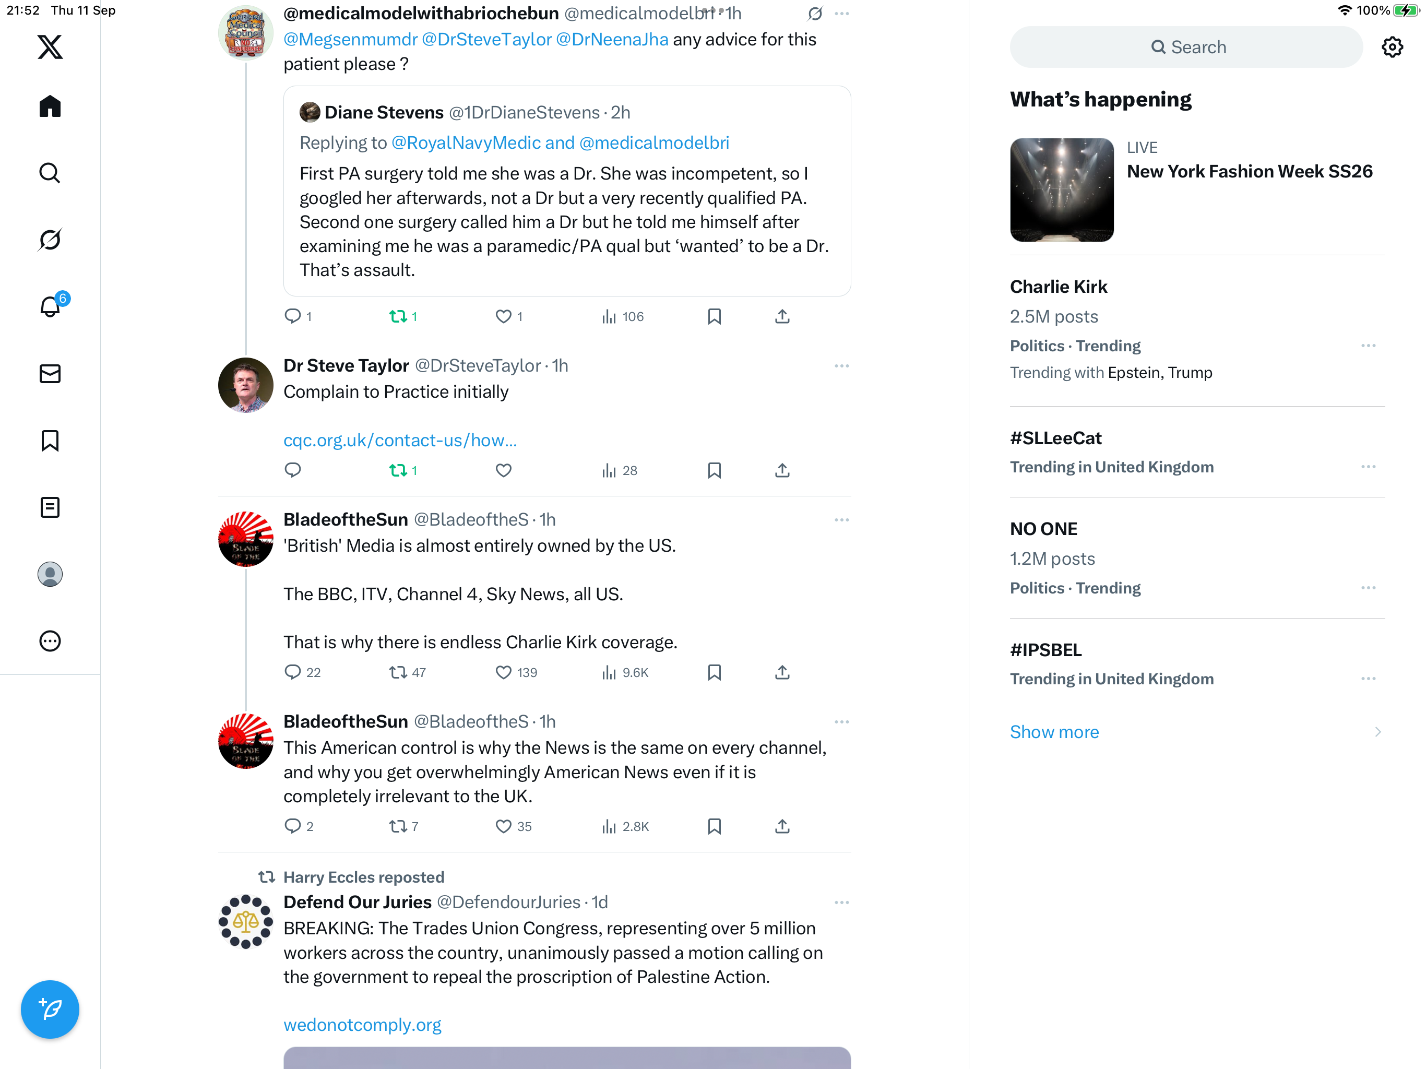Open Bookmarks in the left sidebar
This screenshot has height=1069, width=1426.
pos(50,441)
